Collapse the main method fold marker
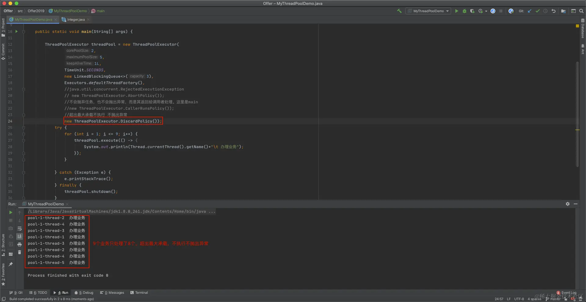The image size is (586, 302). (x=24, y=31)
